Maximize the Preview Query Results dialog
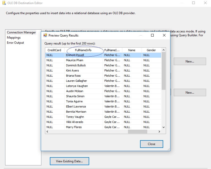The image size is (211, 169). [152, 35]
